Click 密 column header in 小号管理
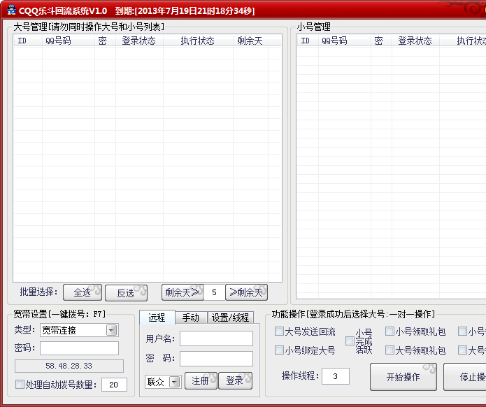This screenshot has height=407, width=486. (382, 41)
